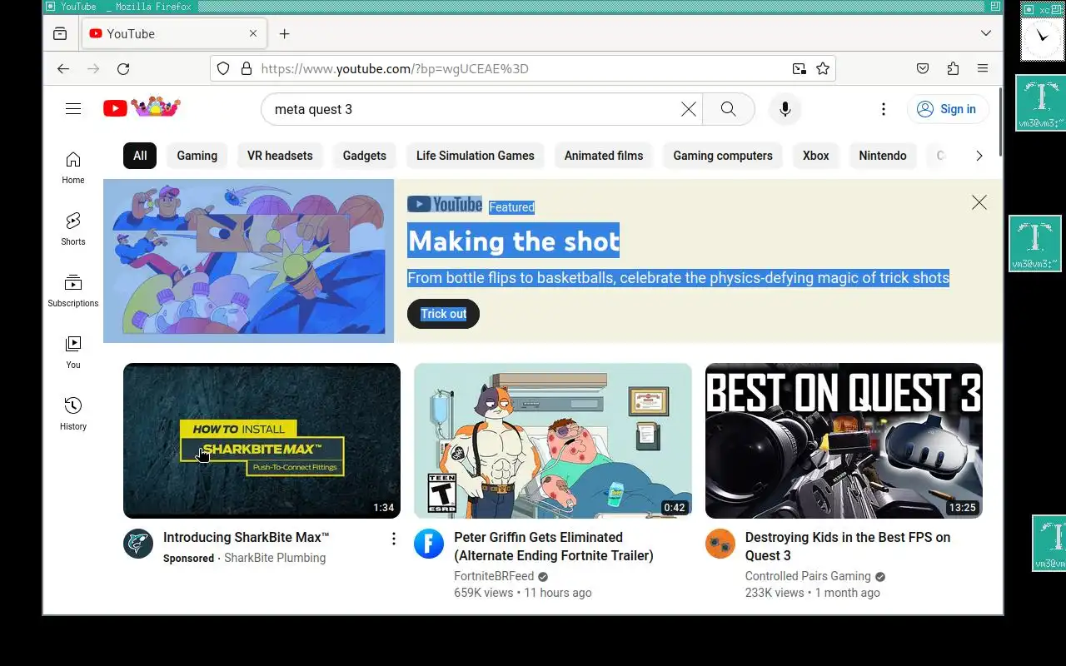
Task: Open the SharkBite Plumbing channel link
Action: [x=275, y=558]
